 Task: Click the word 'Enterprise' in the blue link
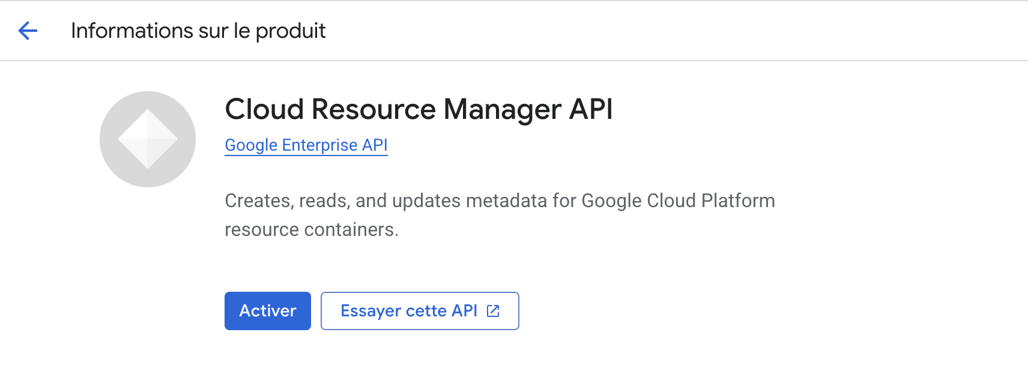coord(319,145)
